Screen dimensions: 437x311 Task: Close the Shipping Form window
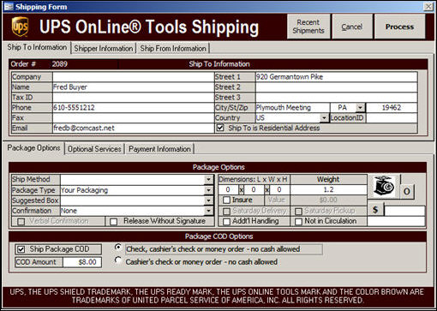click(428, 6)
